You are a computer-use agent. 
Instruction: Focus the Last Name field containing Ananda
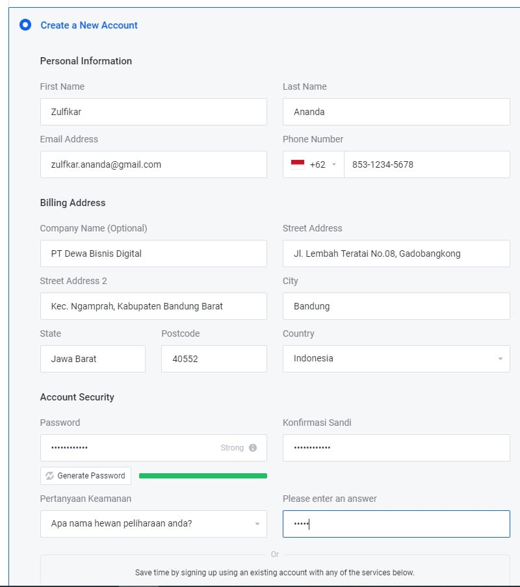[x=396, y=112]
